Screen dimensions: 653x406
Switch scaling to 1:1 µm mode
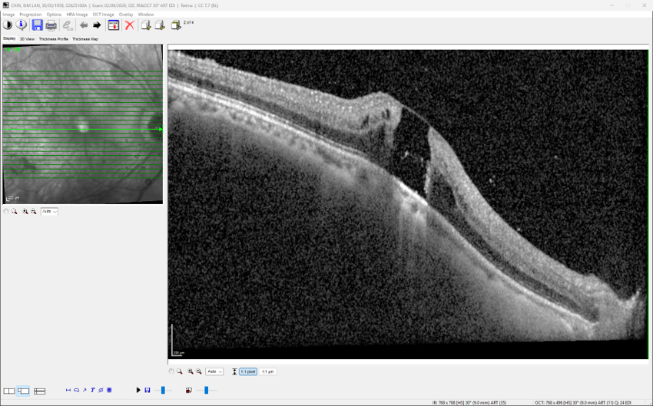coord(267,371)
